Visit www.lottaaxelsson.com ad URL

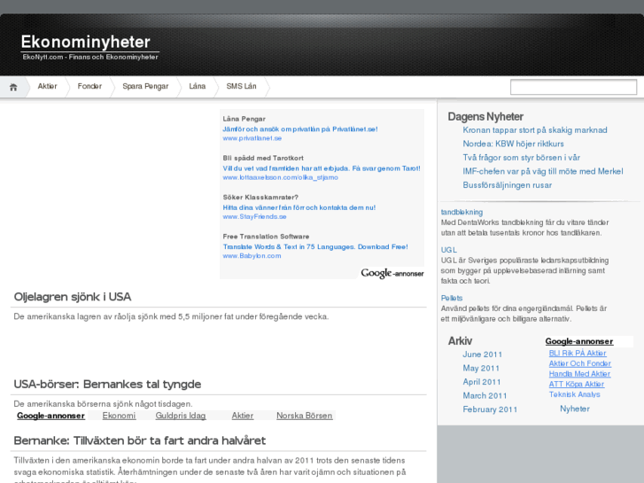pos(280,177)
